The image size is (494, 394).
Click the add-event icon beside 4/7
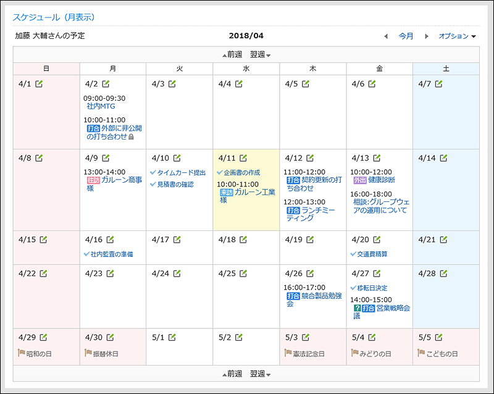[438, 84]
